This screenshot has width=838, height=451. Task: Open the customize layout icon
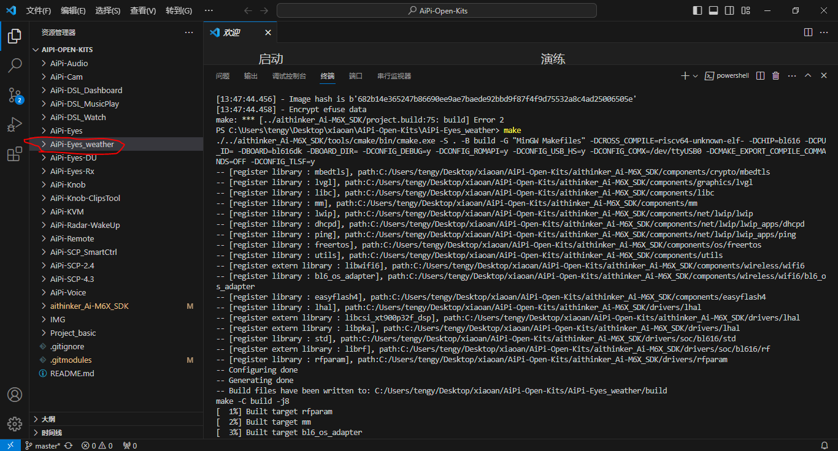pyautogui.click(x=745, y=10)
